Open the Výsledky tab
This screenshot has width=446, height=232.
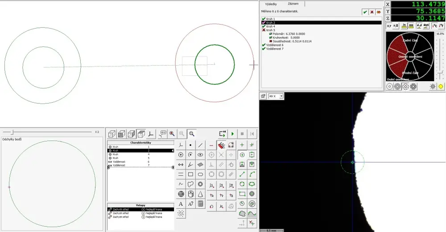point(271,4)
